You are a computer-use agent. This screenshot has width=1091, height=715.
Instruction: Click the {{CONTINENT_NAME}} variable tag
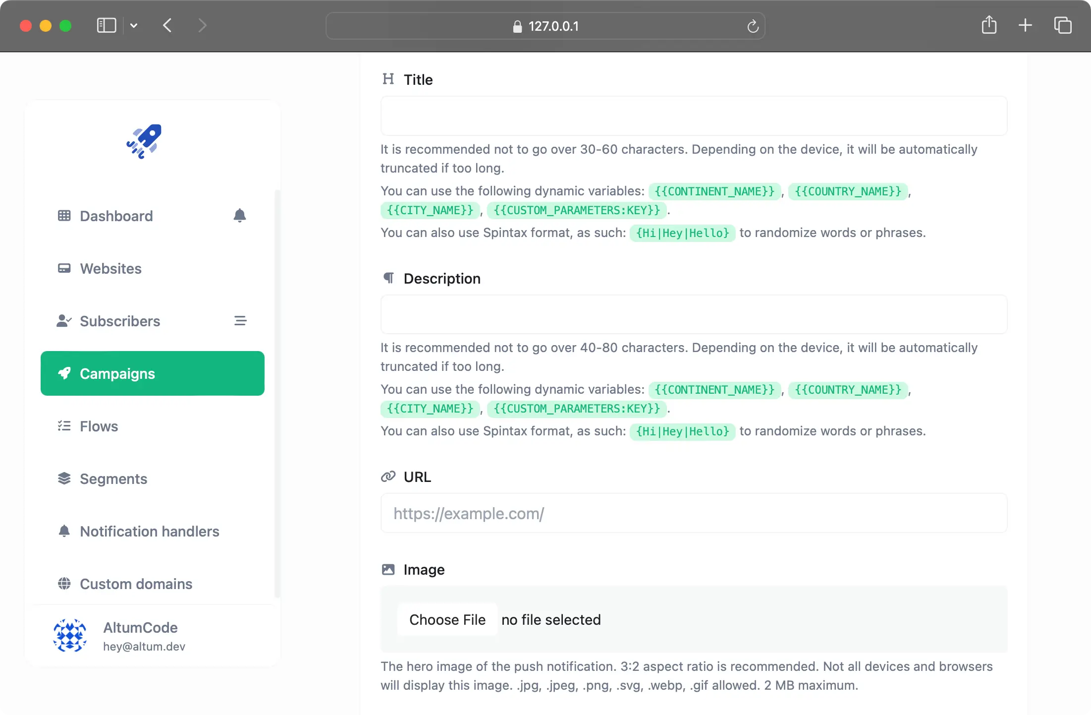point(714,191)
